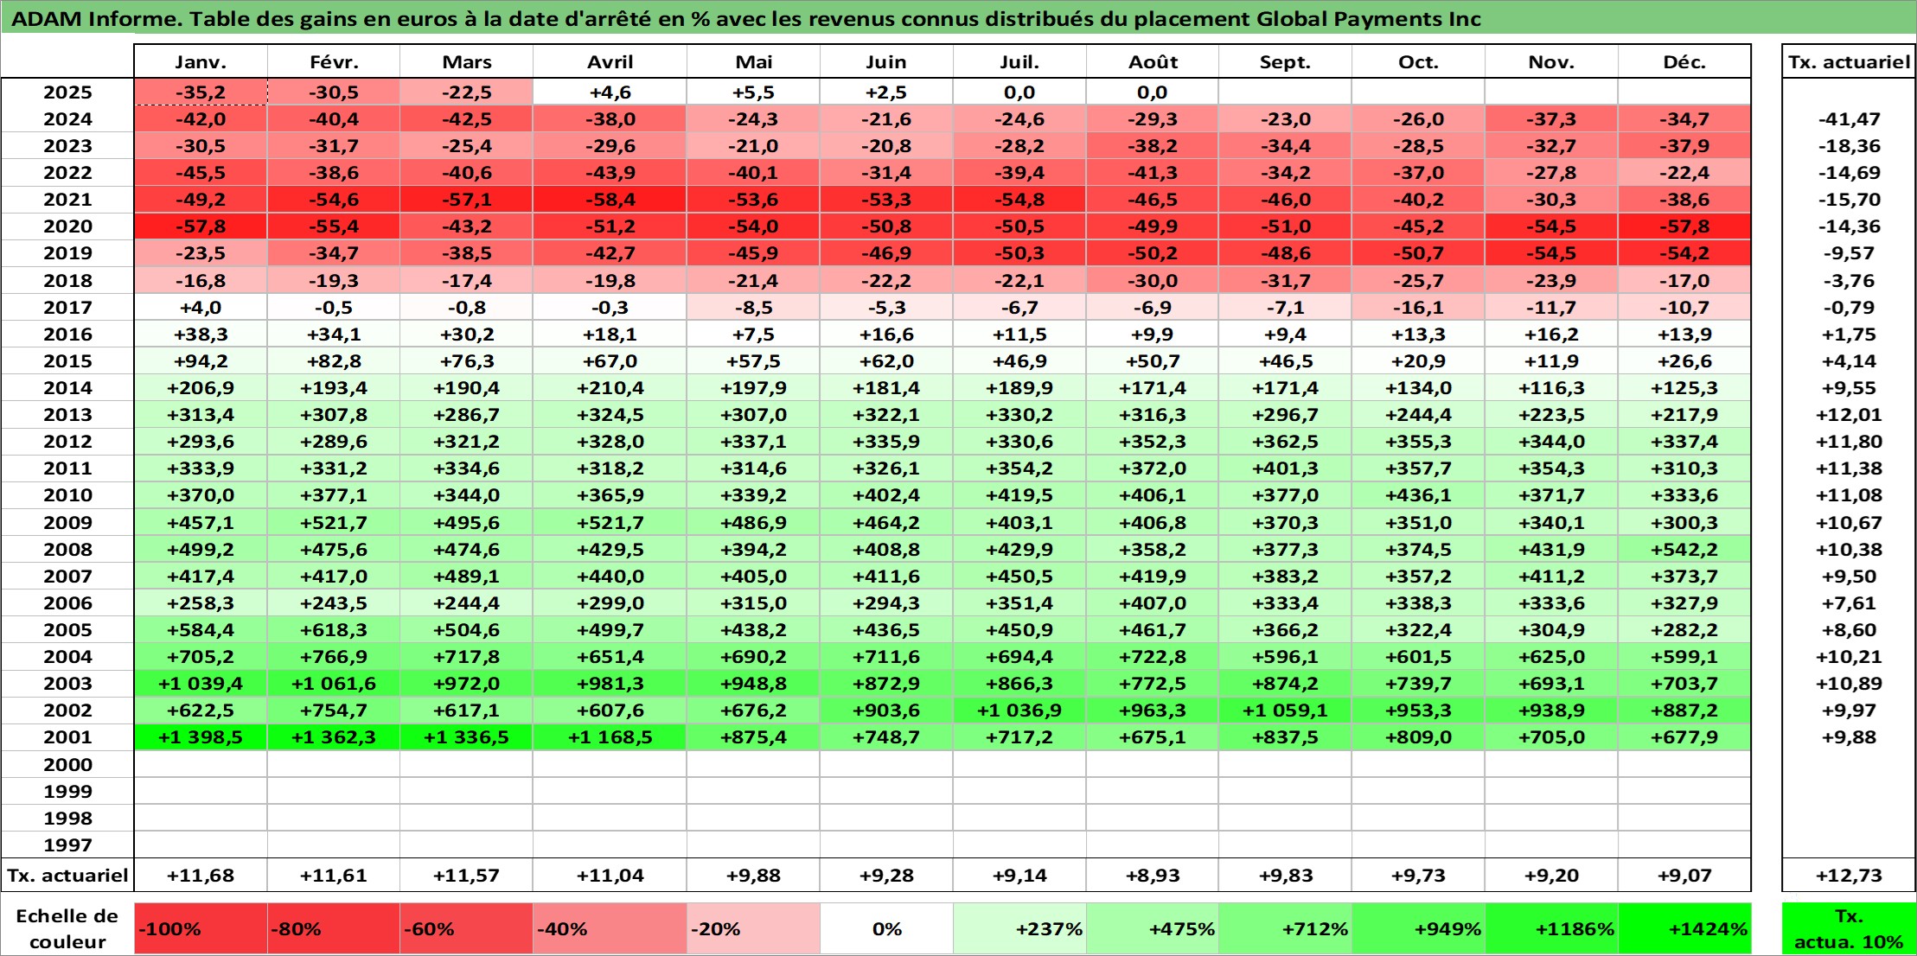Click the +542,2 cell in 2008
This screenshot has height=956, width=1917.
click(x=1684, y=550)
